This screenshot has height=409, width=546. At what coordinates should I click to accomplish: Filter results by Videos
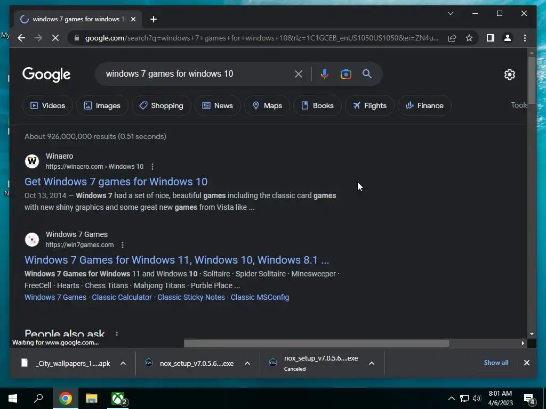pyautogui.click(x=47, y=105)
